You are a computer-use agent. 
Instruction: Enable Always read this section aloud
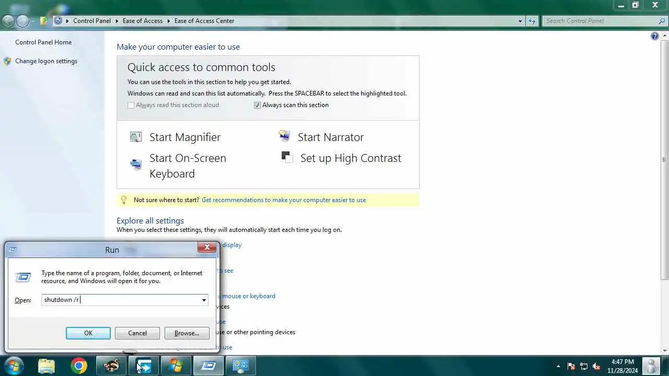tap(131, 105)
